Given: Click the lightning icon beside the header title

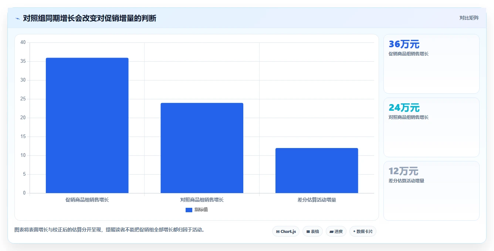Looking at the screenshot, I should [x=17, y=18].
